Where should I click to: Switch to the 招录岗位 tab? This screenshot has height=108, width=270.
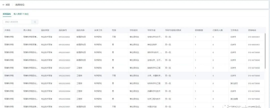[7, 14]
